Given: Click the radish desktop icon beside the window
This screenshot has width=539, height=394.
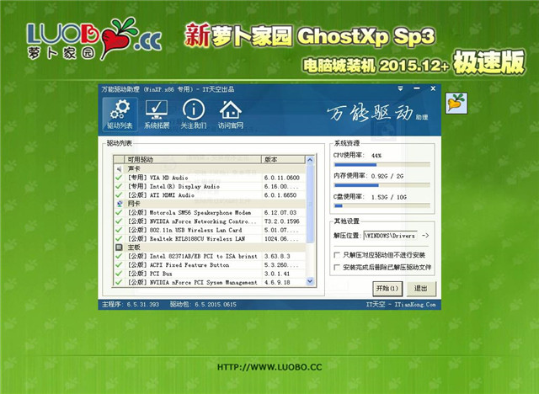Looking at the screenshot, I should [456, 103].
